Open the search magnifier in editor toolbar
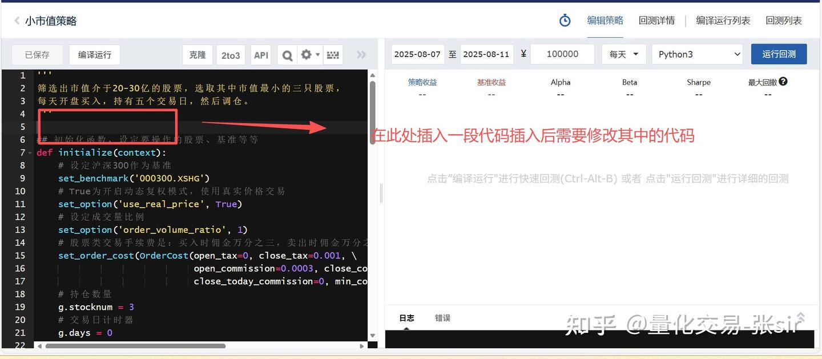The image size is (822, 359). [287, 55]
